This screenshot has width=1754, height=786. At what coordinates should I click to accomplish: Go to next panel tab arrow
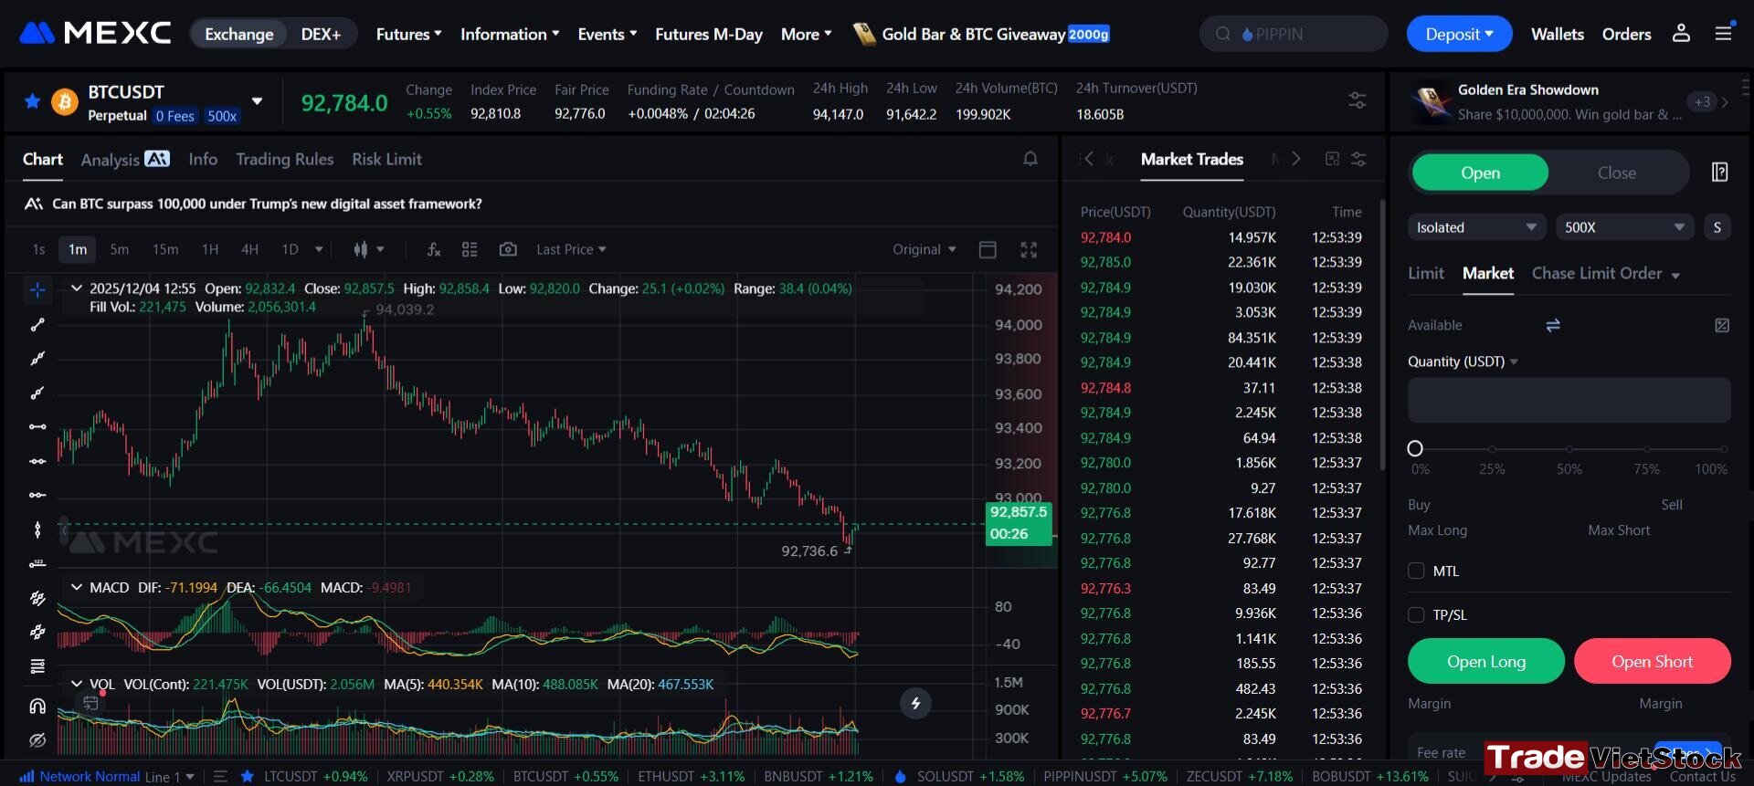(1295, 159)
